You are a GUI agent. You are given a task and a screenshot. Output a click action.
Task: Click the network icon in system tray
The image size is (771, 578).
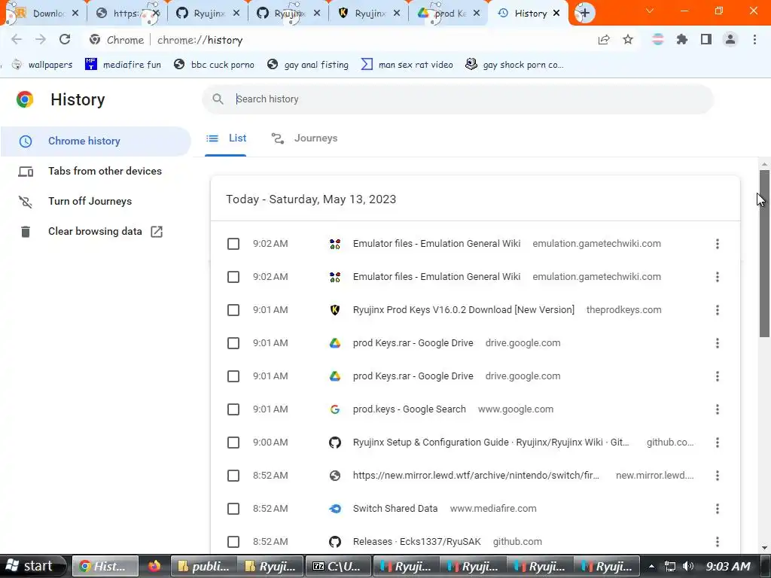point(669,566)
